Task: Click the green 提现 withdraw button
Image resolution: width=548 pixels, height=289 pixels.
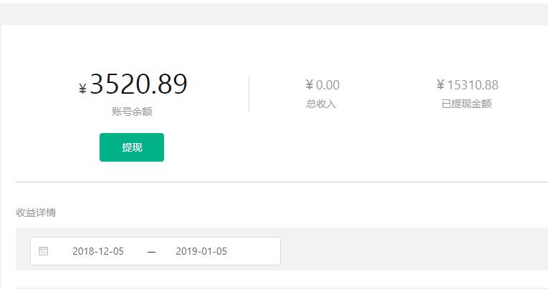Action: (132, 147)
